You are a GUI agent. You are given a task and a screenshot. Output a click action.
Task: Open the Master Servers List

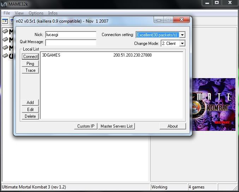click(116, 126)
